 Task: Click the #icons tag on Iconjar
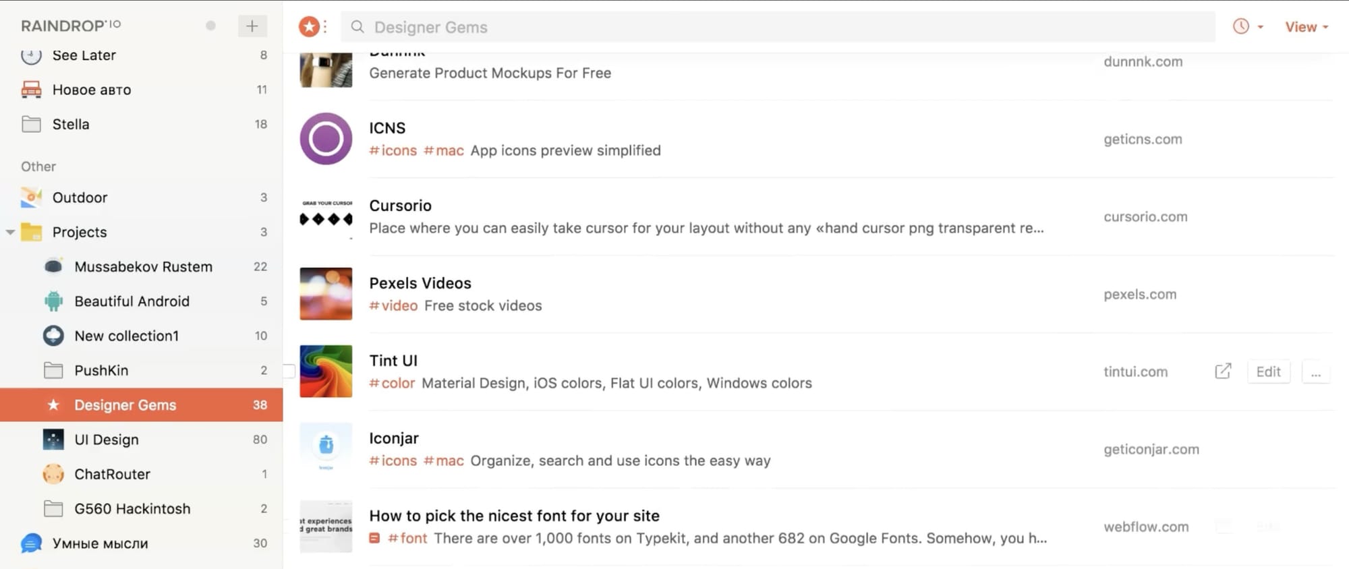(393, 460)
